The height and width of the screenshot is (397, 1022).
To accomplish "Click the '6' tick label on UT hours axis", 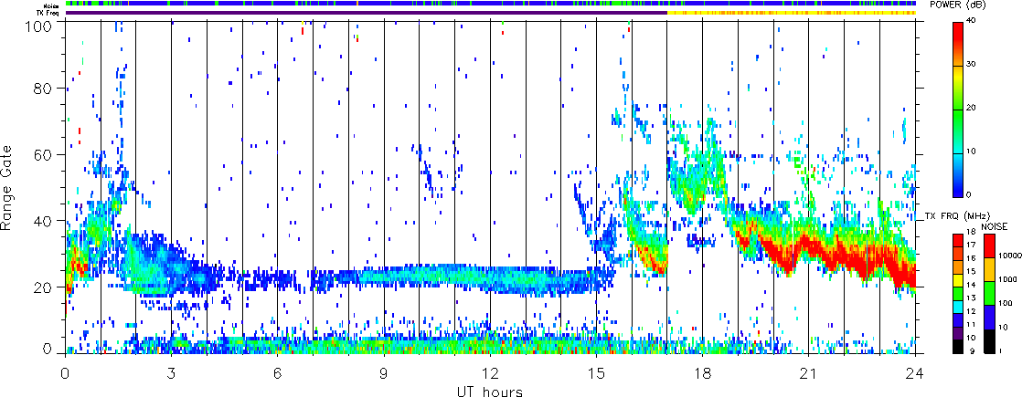I will 278,373.
